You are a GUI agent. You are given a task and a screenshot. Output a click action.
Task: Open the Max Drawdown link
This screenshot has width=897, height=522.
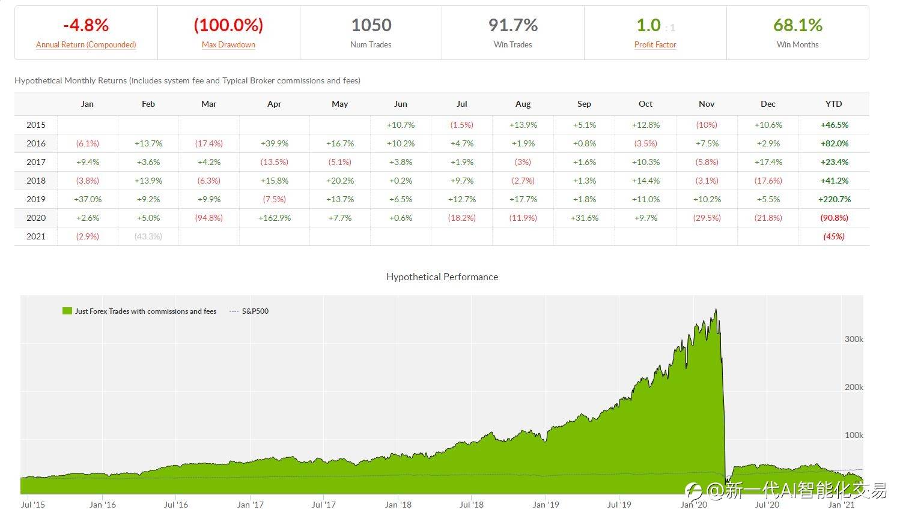[x=228, y=44]
